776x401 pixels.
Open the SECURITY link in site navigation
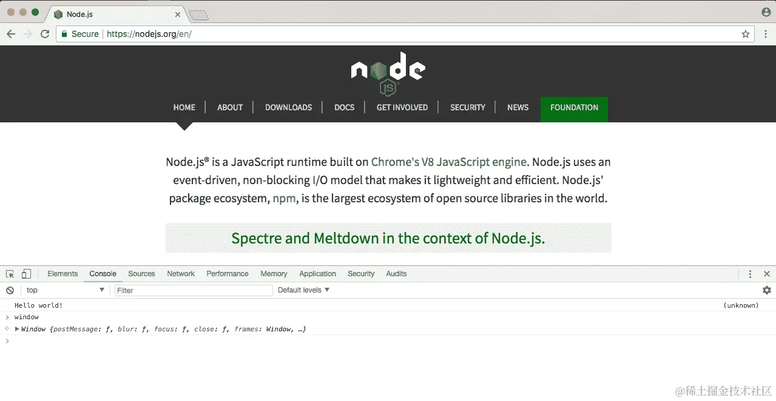tap(468, 108)
